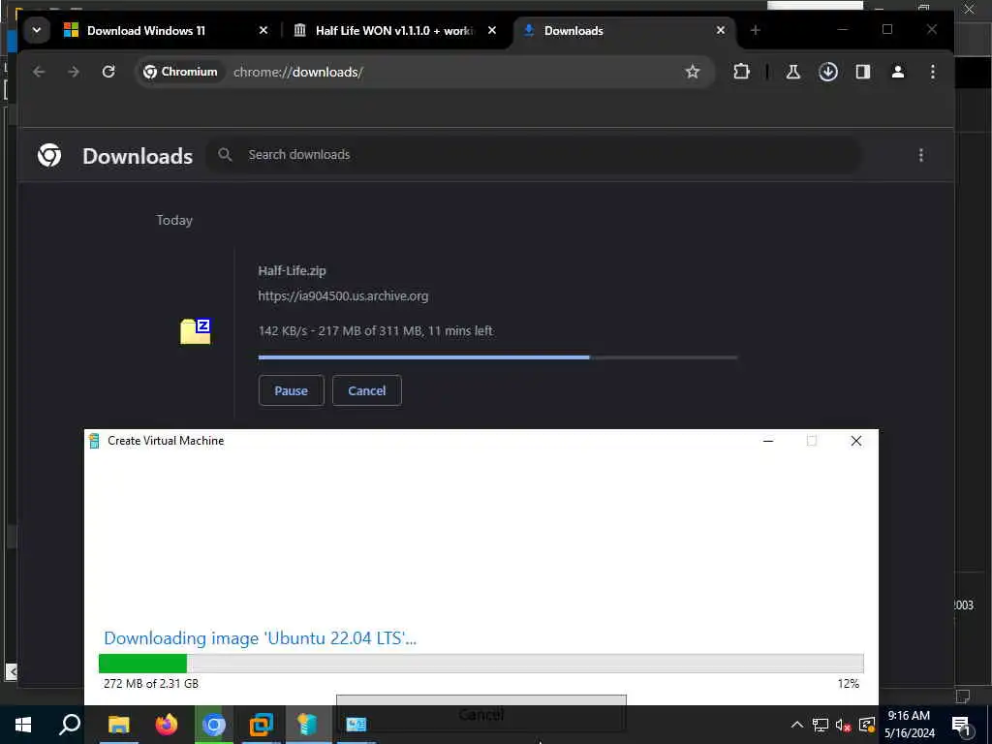Screen dimensions: 992x744
Task: Switch to Chromium on the taskbar
Action: 214,725
